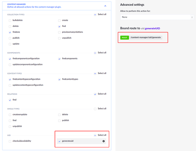The width and height of the screenshot is (196, 151).
Task: Toggle Select all for Single-Types
Action: (95, 108)
